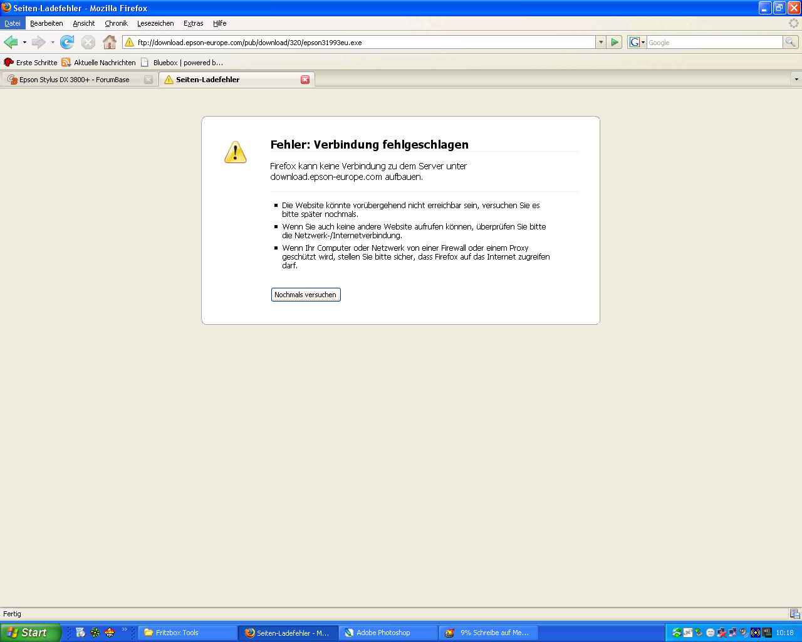Click the search magnifier icon
Viewport: 802px width, 642px height.
(x=791, y=42)
